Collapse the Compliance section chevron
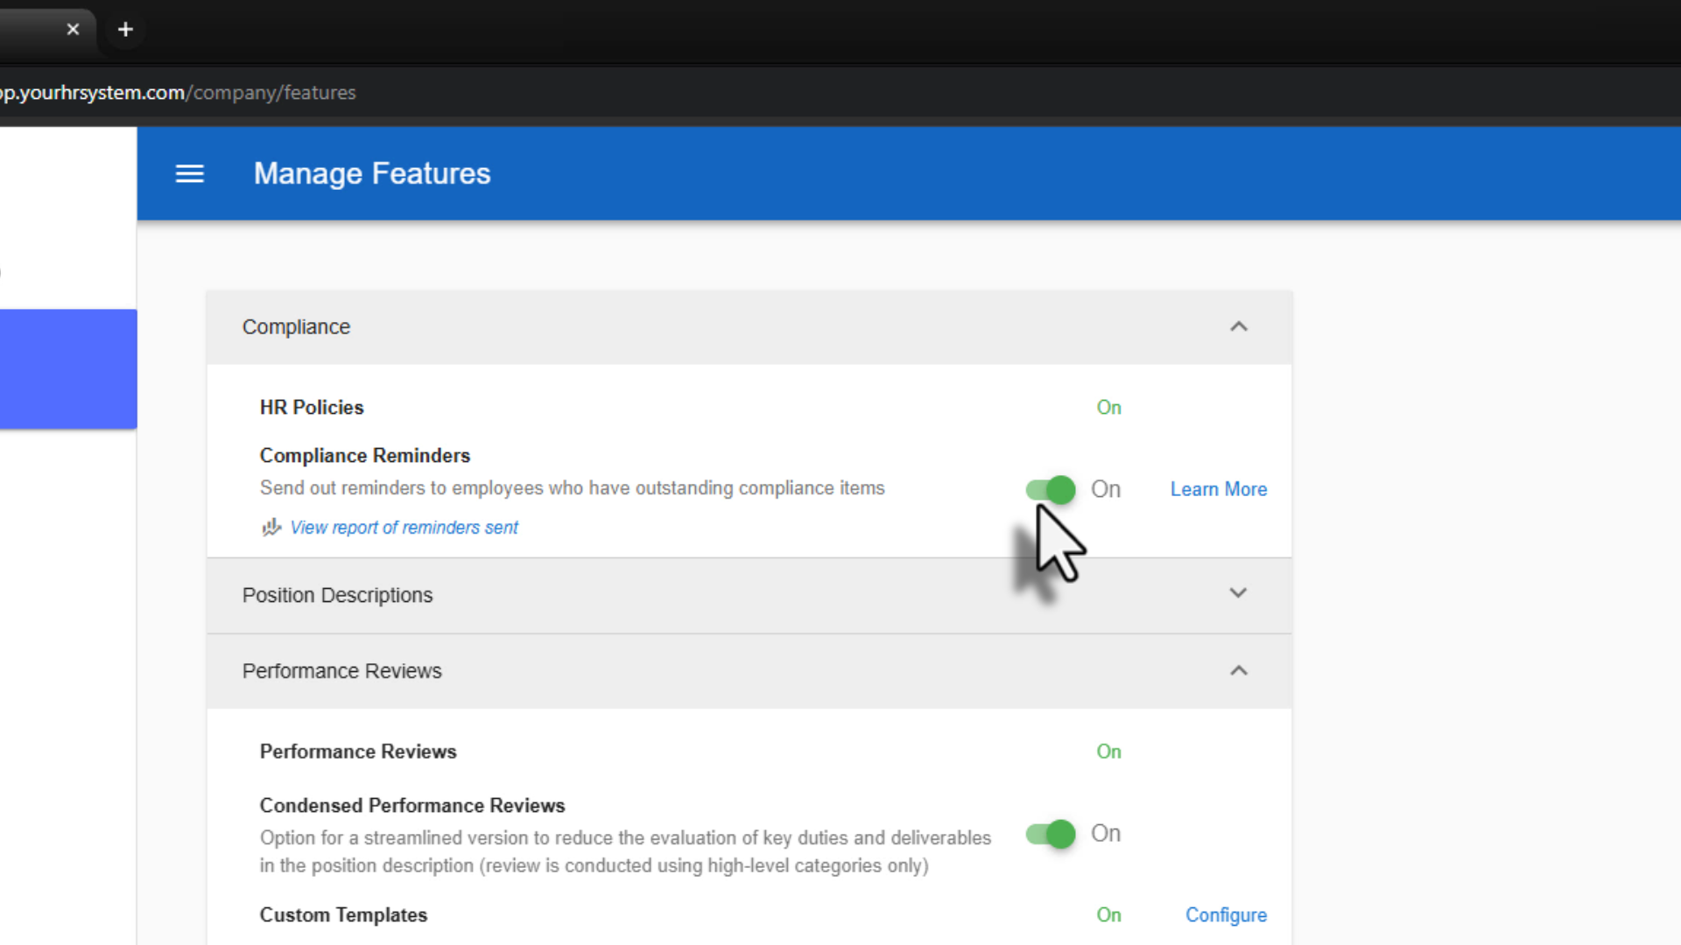The height and width of the screenshot is (945, 1681). pos(1238,327)
